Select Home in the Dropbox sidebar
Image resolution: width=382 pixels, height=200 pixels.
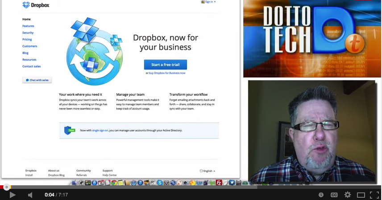tap(27, 19)
